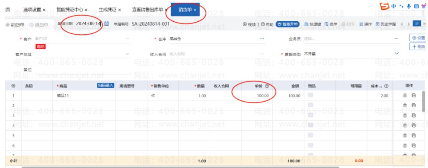Check the 赠品 checkbox in row 2
The height and width of the screenshot is (168, 428).
(310, 105)
